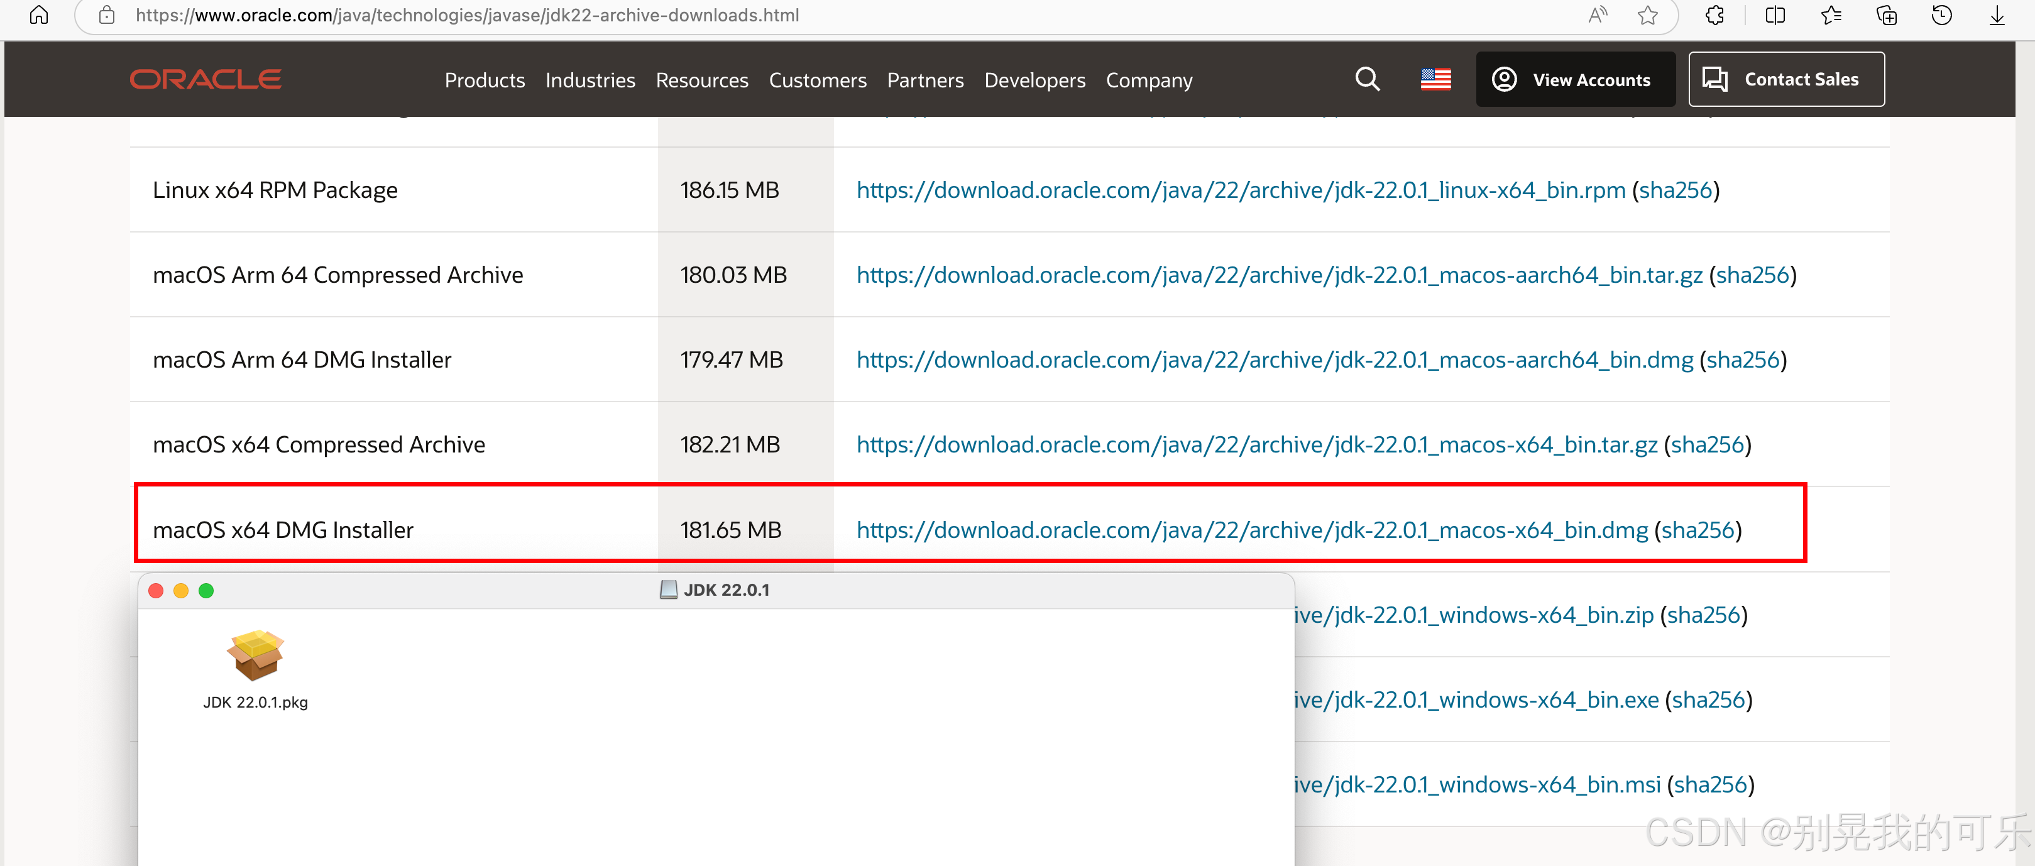Open sha256 for macOS Arm 64 Compressed Archive

1752,274
